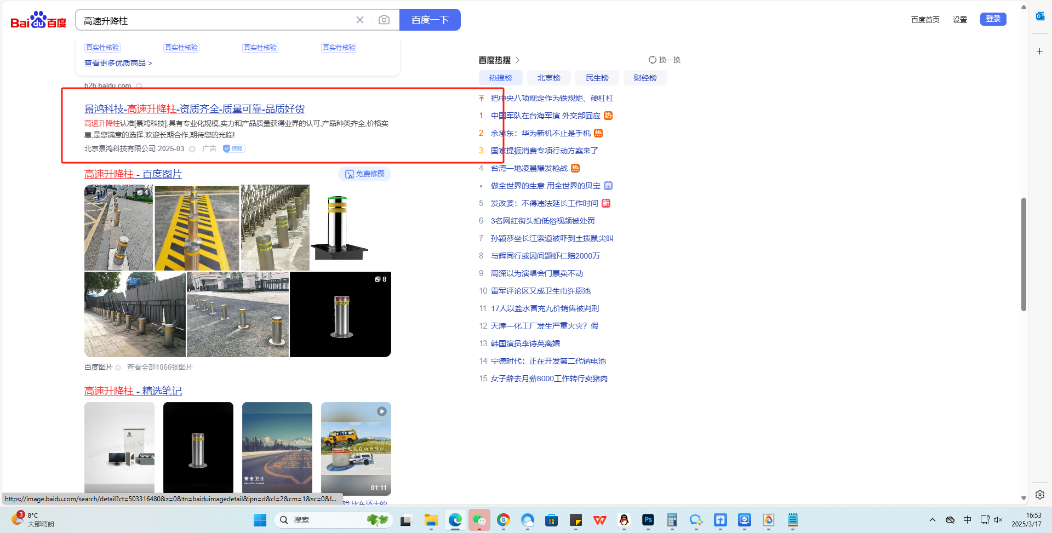1052x533 pixels.
Task: Click the page vertical scrollbar thumb
Action: click(x=1024, y=254)
